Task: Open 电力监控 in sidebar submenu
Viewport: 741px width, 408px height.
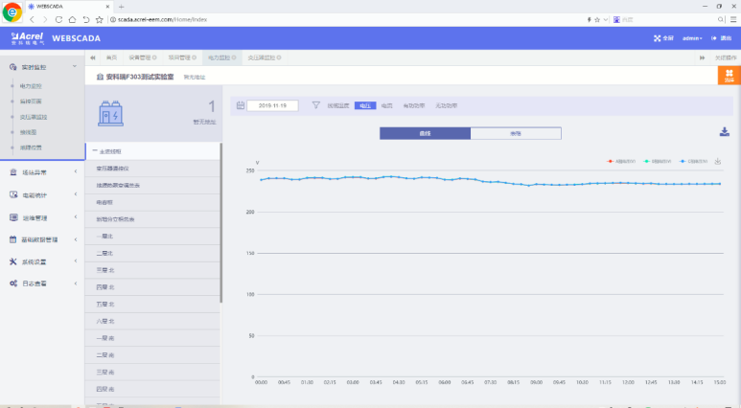Action: tap(31, 86)
